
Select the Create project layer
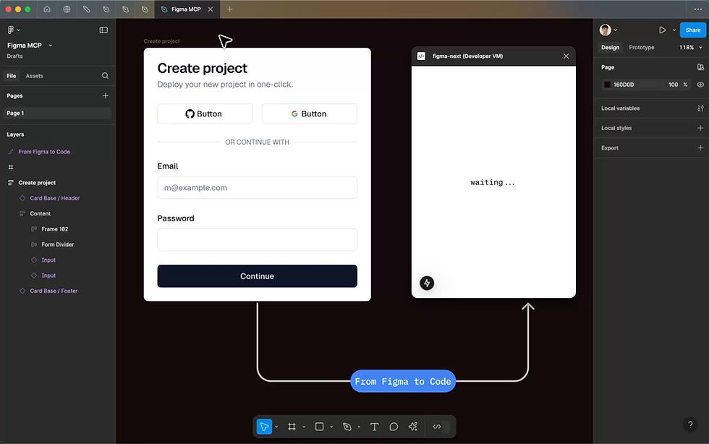tap(37, 183)
